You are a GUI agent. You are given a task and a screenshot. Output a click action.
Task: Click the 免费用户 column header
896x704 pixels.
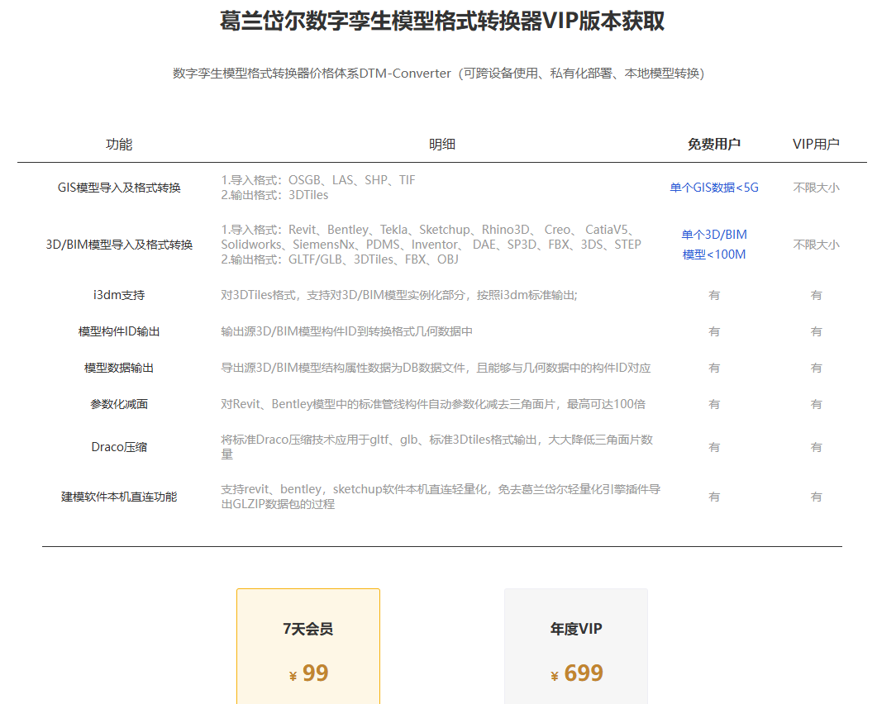714,144
